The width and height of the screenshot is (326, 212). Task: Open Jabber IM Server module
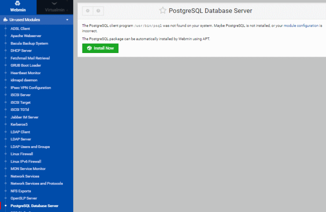pos(25,117)
